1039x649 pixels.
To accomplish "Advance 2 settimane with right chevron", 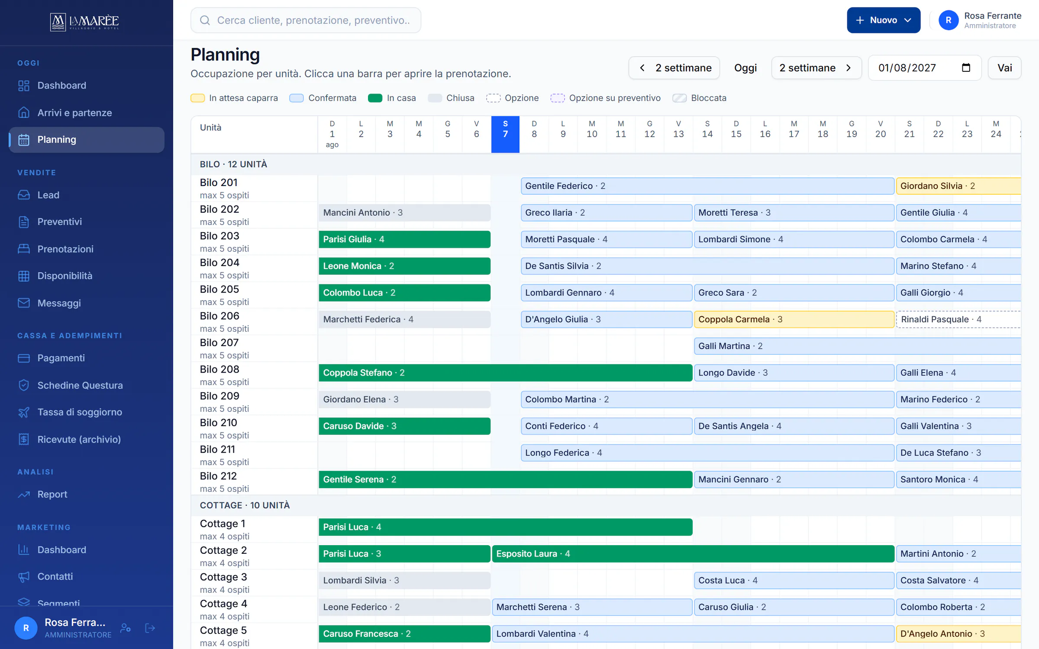I will tap(816, 68).
